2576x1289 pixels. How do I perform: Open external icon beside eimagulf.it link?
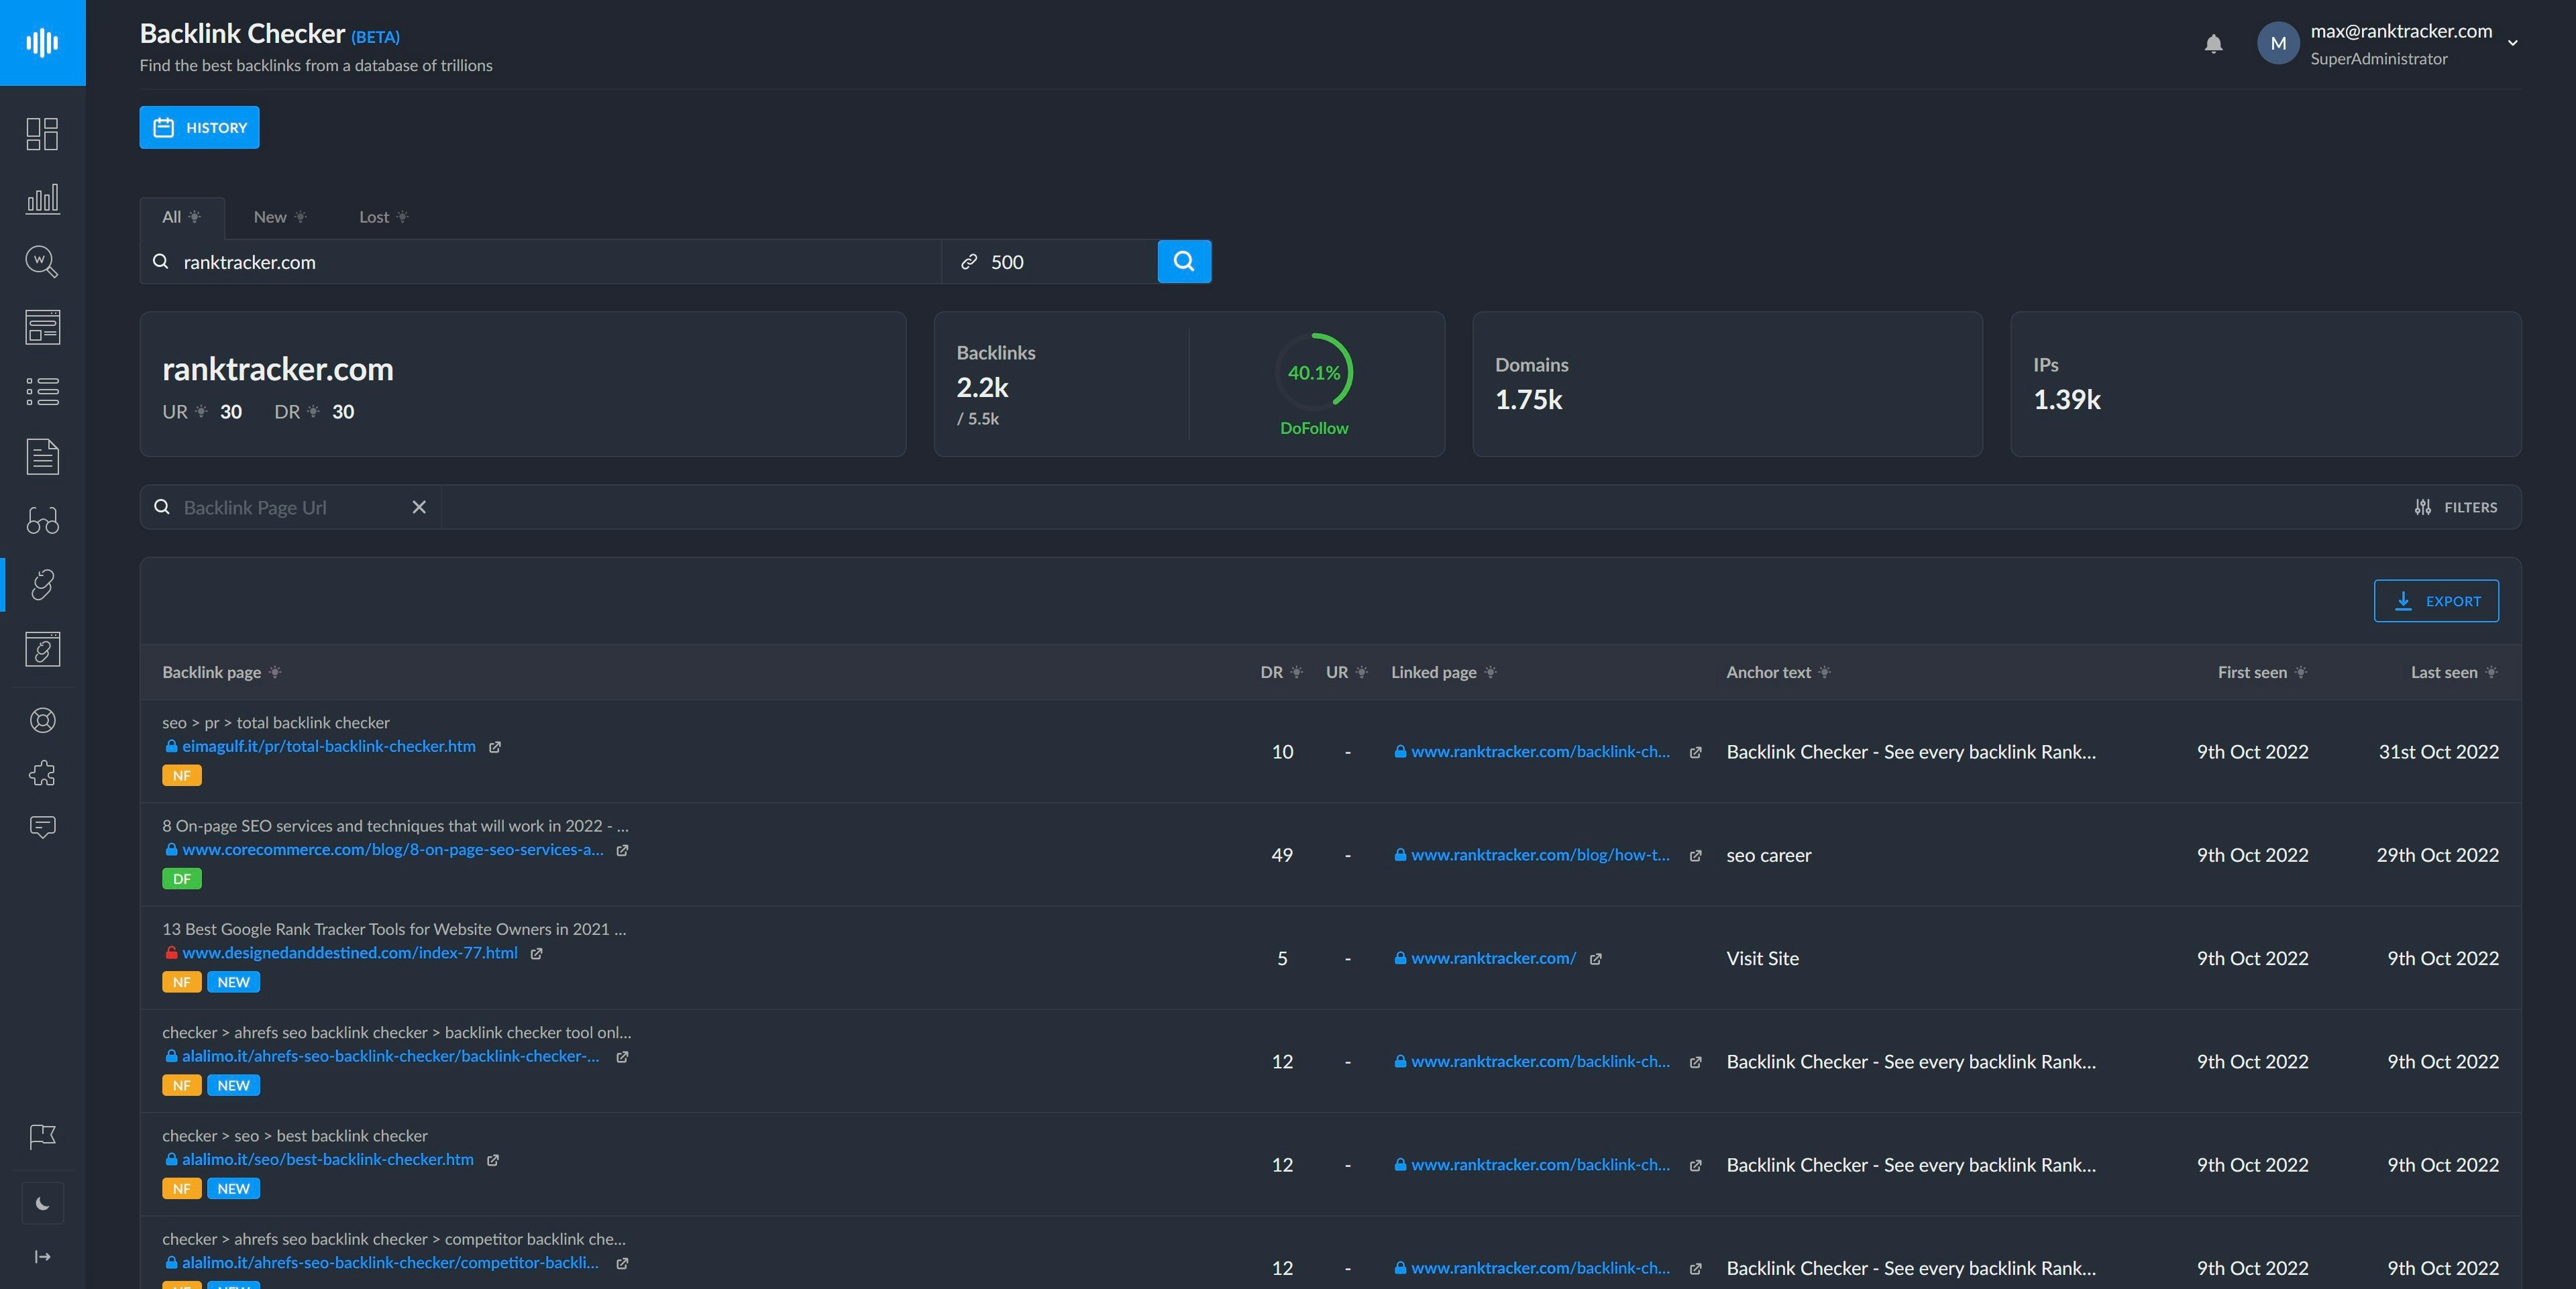(495, 747)
